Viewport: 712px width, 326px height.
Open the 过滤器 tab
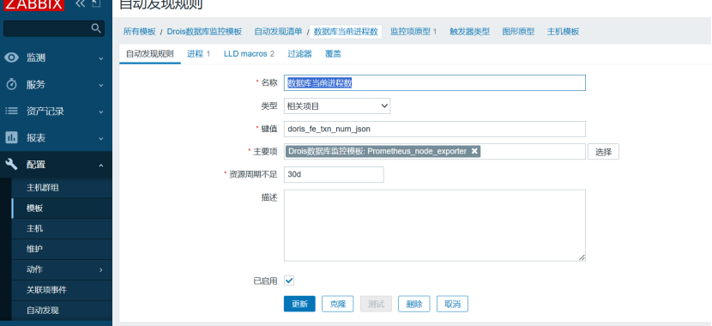coord(299,53)
